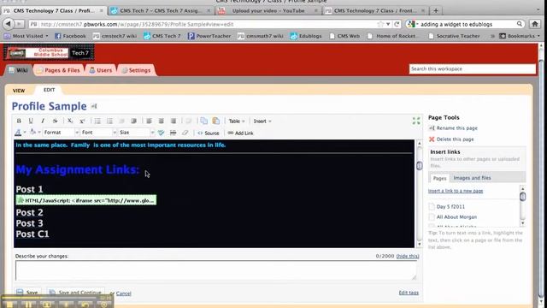Click the Cancel link
The height and width of the screenshot is (308, 547).
(x=123, y=293)
